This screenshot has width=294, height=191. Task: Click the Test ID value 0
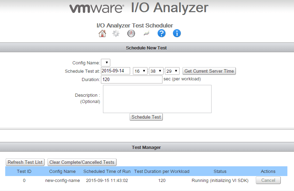point(24,181)
